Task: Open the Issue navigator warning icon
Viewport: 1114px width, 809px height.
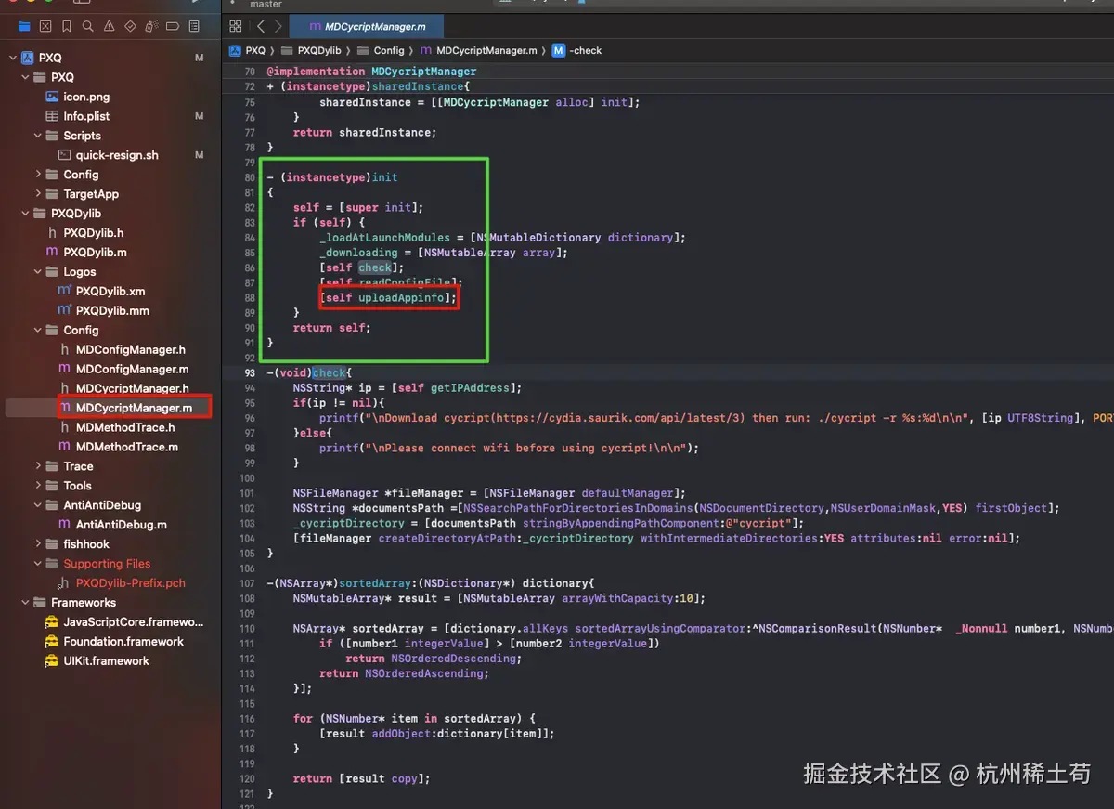Action: (110, 27)
